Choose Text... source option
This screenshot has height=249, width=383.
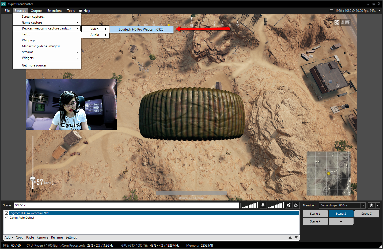(47, 34)
